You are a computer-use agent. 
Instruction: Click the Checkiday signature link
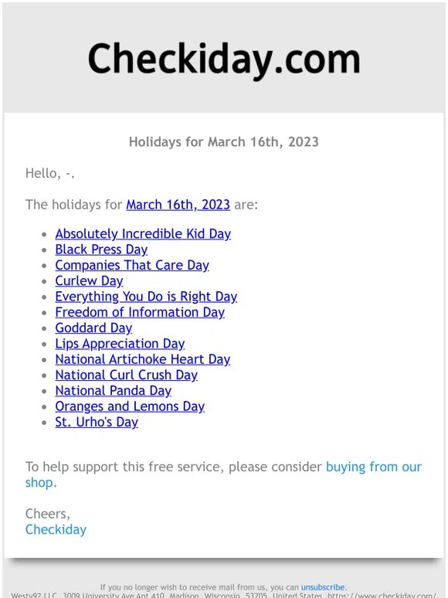coord(56,529)
